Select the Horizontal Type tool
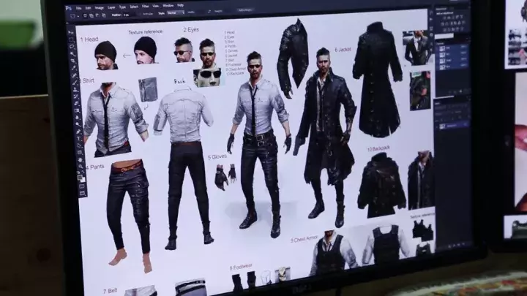The image size is (527, 296). (x=79, y=139)
